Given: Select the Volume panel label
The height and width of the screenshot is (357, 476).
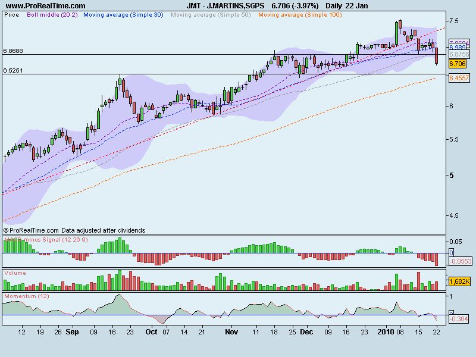Looking at the screenshot, I should 15,273.
